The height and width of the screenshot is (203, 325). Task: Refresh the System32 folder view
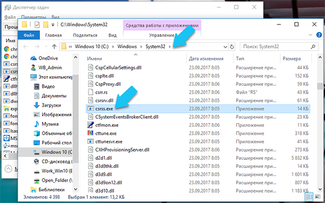pyautogui.click(x=232, y=47)
